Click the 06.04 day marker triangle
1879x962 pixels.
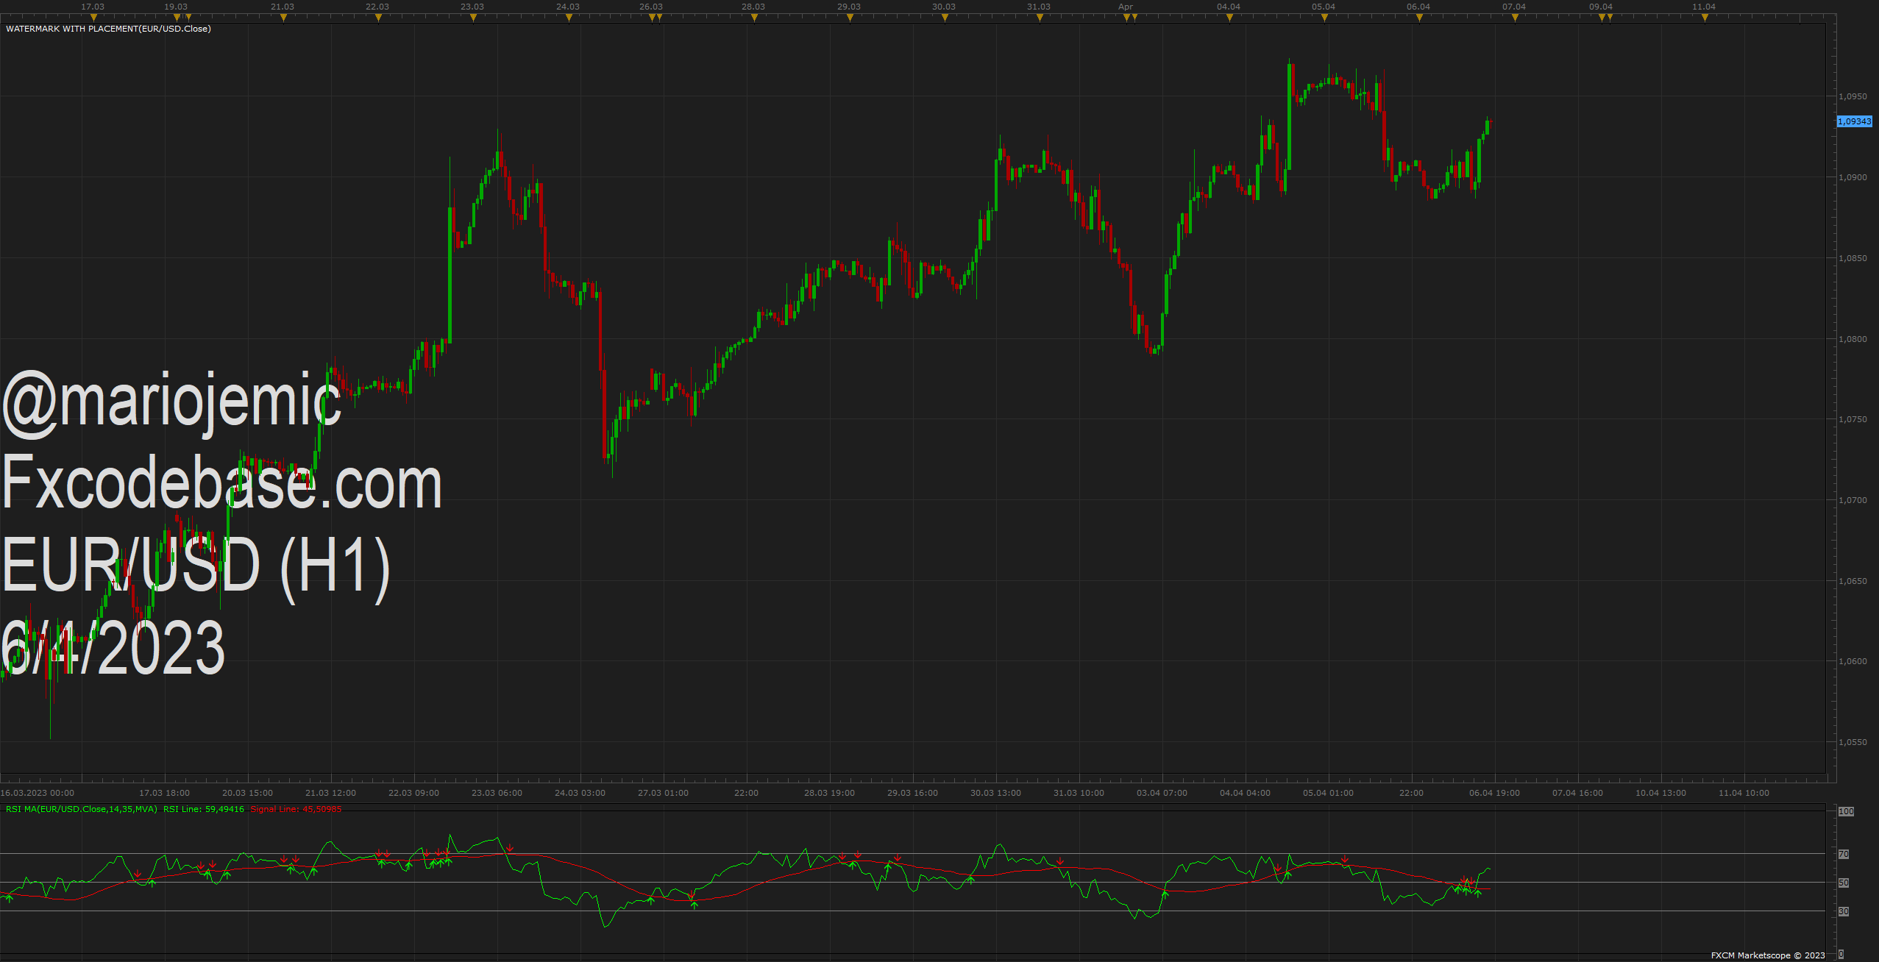click(1419, 18)
